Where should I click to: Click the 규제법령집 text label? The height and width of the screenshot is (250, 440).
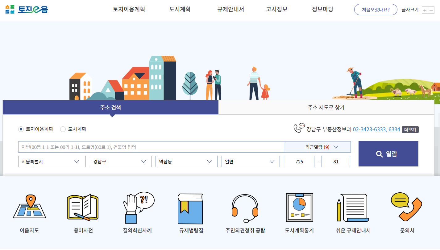(x=191, y=231)
